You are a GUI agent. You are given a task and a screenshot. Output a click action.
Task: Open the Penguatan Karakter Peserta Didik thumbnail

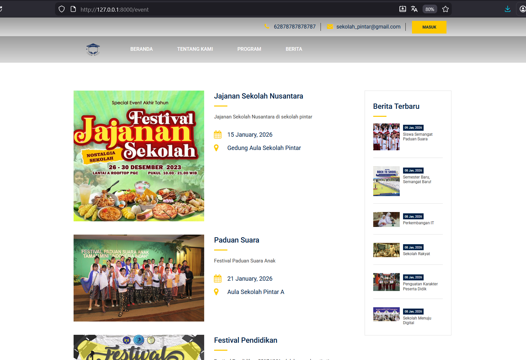[x=386, y=282]
